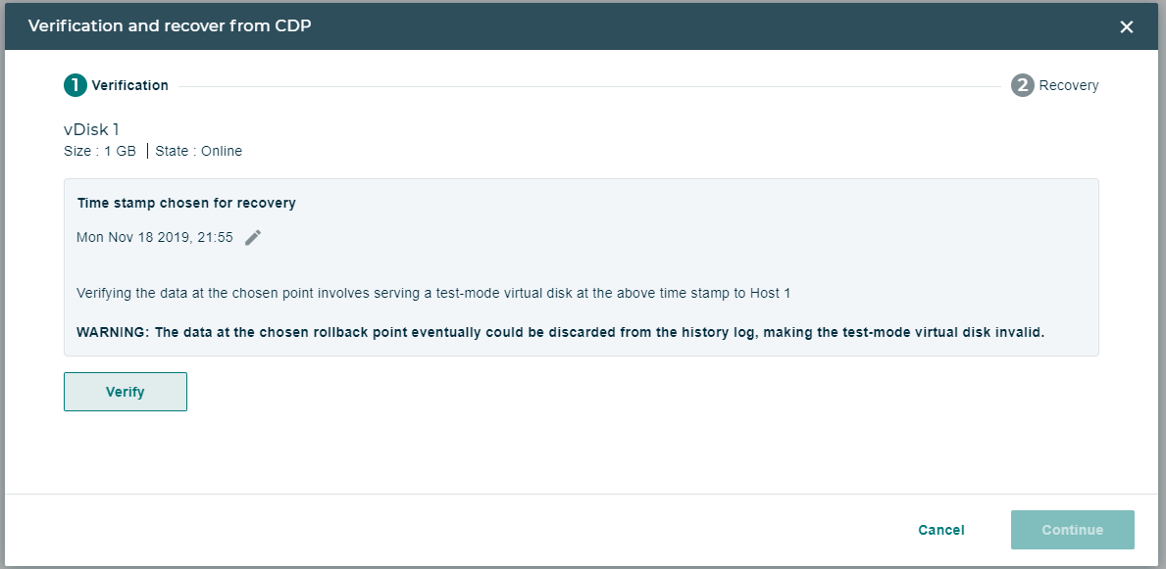Click the Size : 1 GB text
1166x569 pixels.
tap(100, 151)
